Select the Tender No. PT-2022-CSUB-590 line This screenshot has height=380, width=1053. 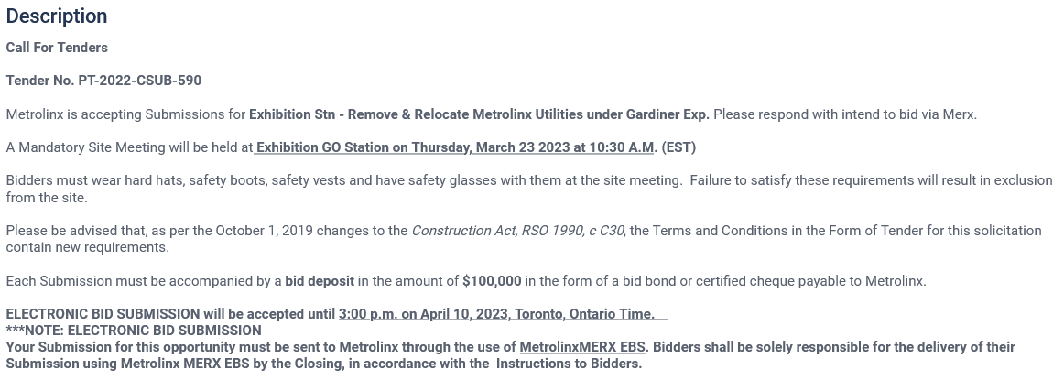103,81
